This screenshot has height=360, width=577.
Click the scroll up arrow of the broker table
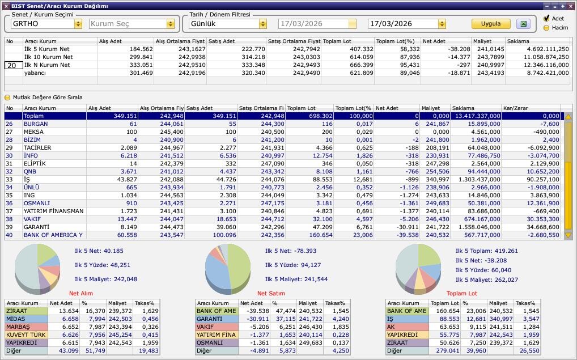pyautogui.click(x=568, y=116)
